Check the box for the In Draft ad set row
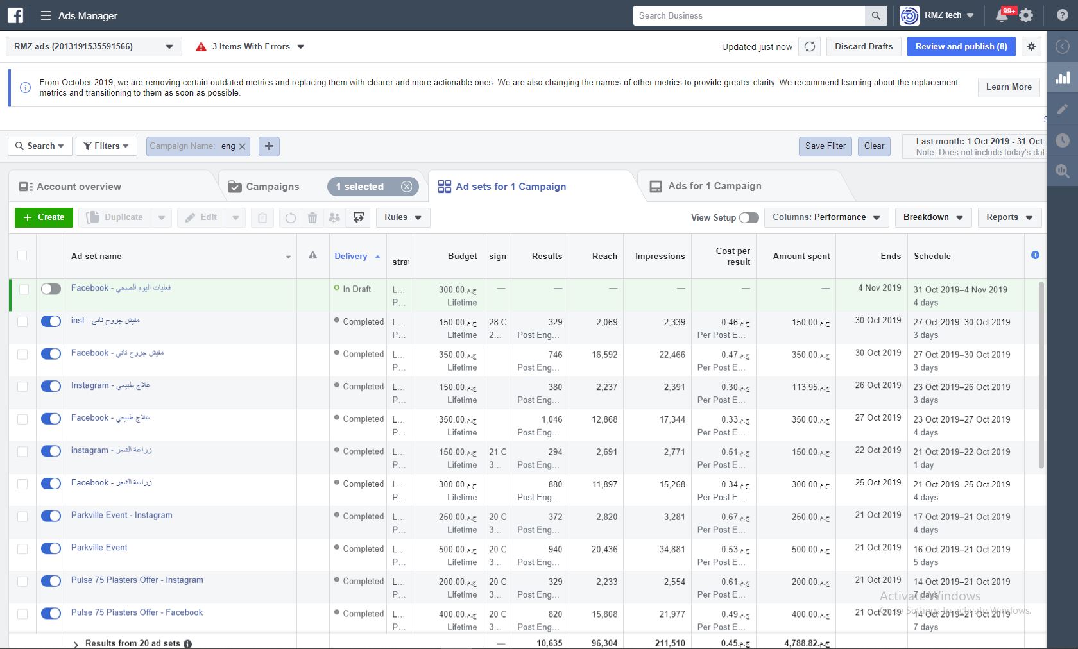Viewport: 1078px width, 649px height. tap(24, 289)
